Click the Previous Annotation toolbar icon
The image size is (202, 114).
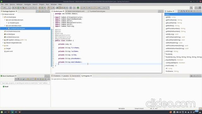pyautogui.click(x=86, y=8)
